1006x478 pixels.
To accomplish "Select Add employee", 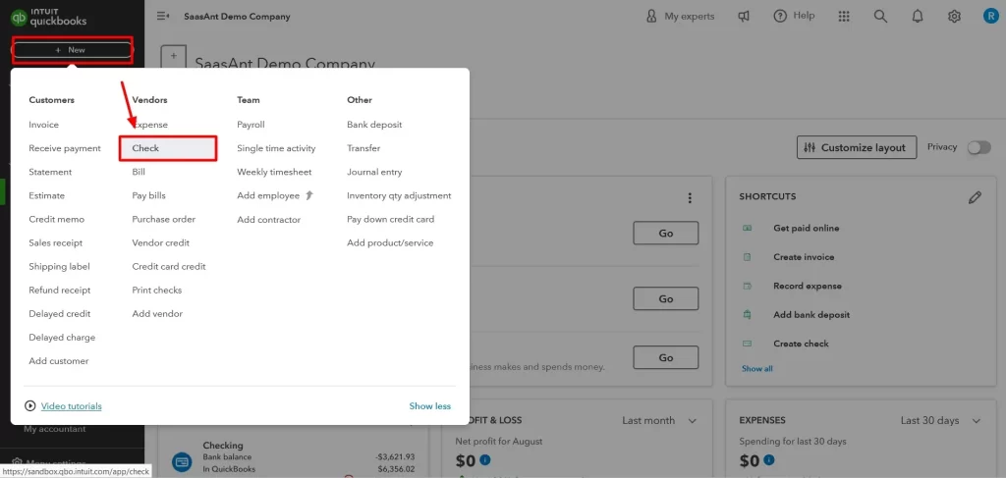I will tap(268, 195).
